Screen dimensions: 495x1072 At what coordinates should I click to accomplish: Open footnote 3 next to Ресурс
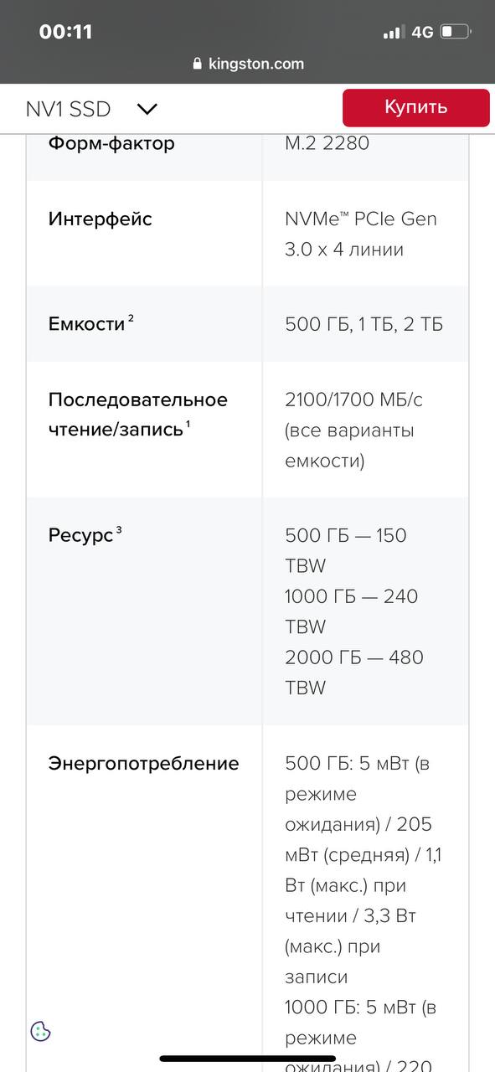(x=119, y=528)
